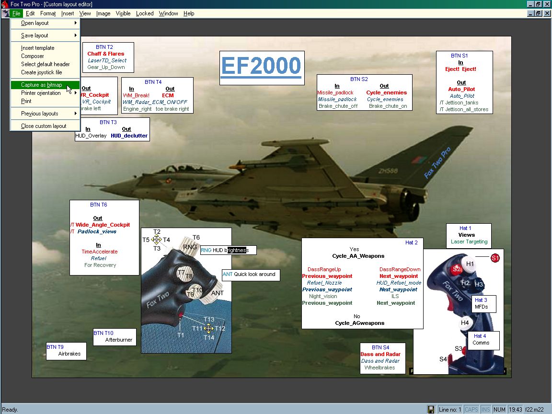
Task: Click the red S1 button marker on joystick
Action: coord(495,258)
